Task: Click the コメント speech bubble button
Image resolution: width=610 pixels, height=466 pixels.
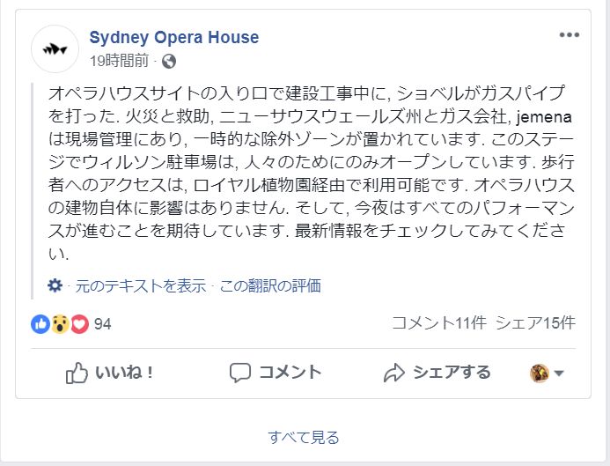Action: click(x=276, y=373)
